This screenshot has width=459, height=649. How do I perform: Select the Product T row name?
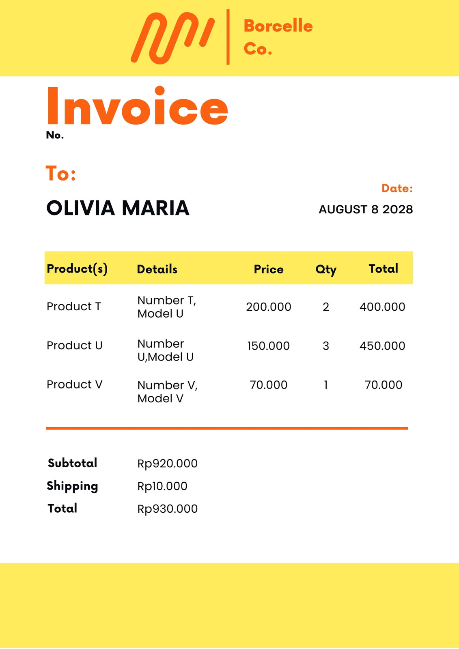click(x=74, y=306)
